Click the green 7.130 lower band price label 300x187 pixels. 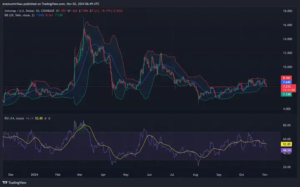point(286,94)
